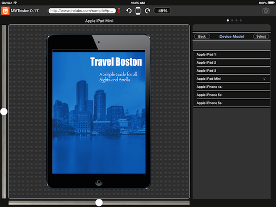Image resolution: width=276 pixels, height=207 pixels.
Task: Choose Apple iPhone 4s from list
Action: tap(232, 87)
